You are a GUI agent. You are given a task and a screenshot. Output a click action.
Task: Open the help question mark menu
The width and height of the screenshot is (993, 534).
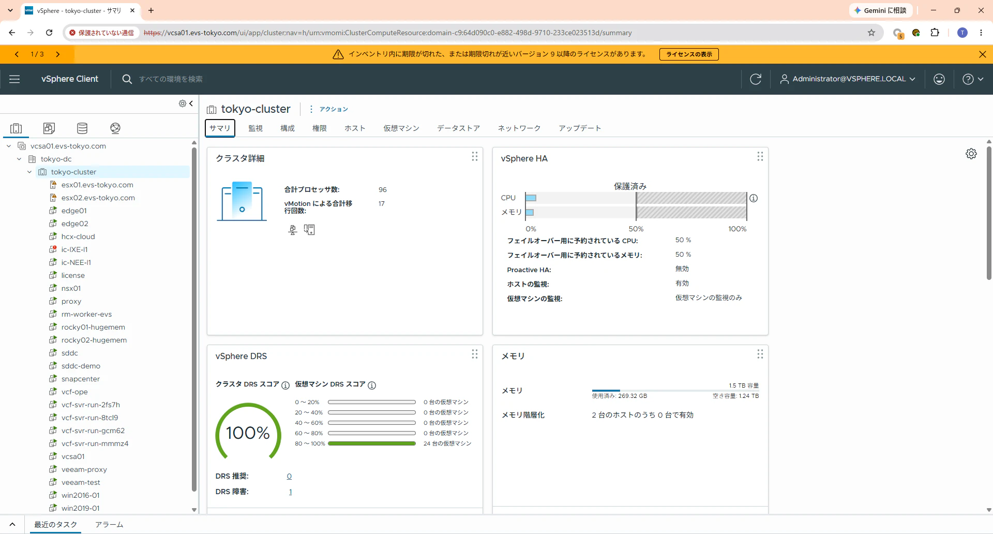tap(973, 79)
